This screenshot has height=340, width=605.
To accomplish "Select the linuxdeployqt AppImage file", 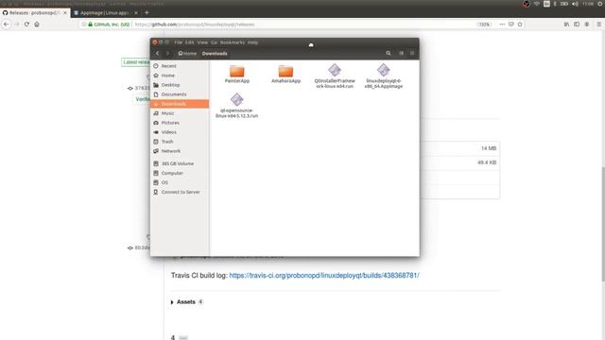I will point(384,76).
